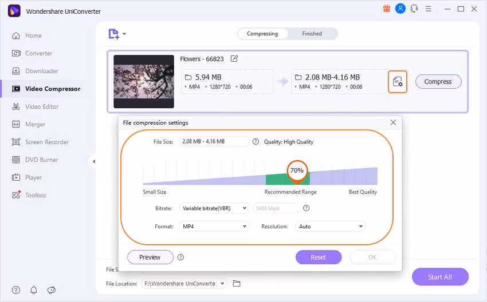Click the Flowers - 66823 file name

tap(202, 59)
